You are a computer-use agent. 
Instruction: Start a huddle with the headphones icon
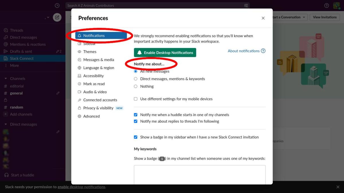19,175
